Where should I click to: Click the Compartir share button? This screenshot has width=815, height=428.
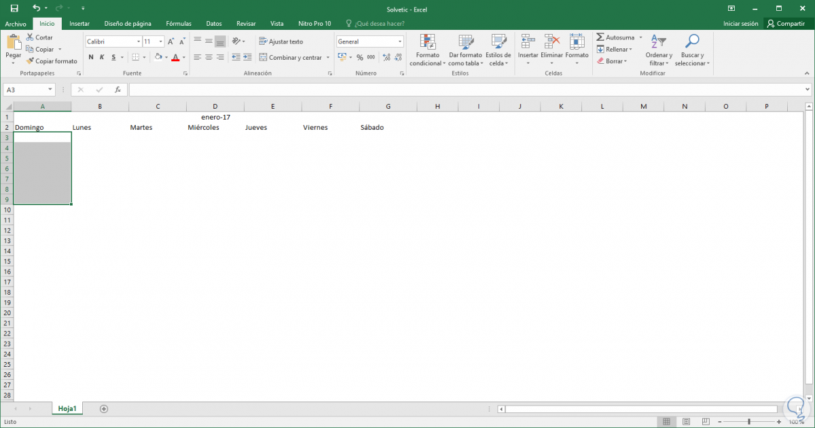786,23
